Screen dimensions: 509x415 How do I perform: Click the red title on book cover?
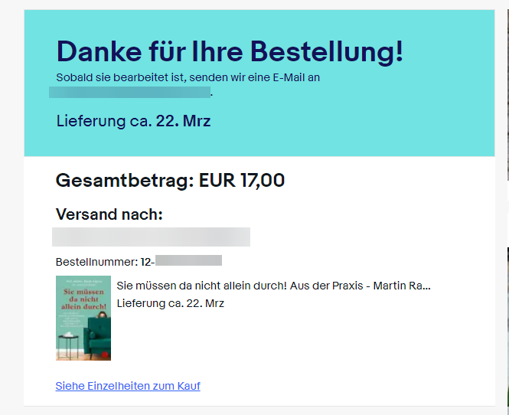(83, 299)
